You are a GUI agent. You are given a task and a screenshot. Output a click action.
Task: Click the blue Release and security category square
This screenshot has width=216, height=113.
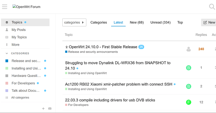point(7,61)
